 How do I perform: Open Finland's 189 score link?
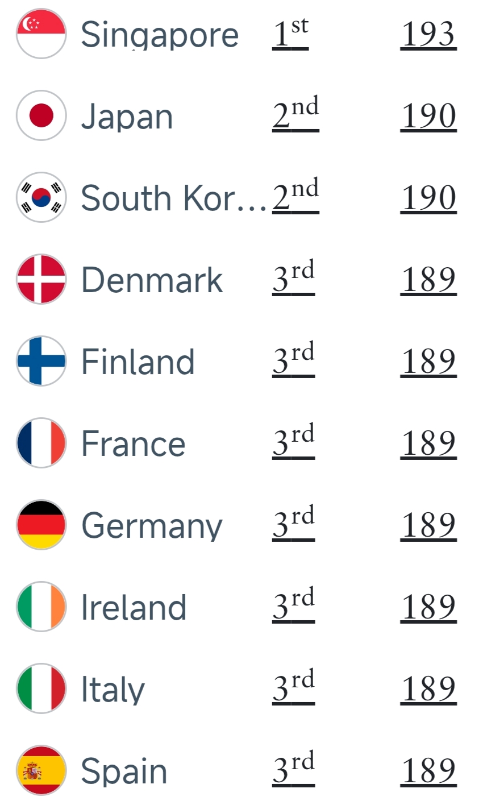point(428,361)
